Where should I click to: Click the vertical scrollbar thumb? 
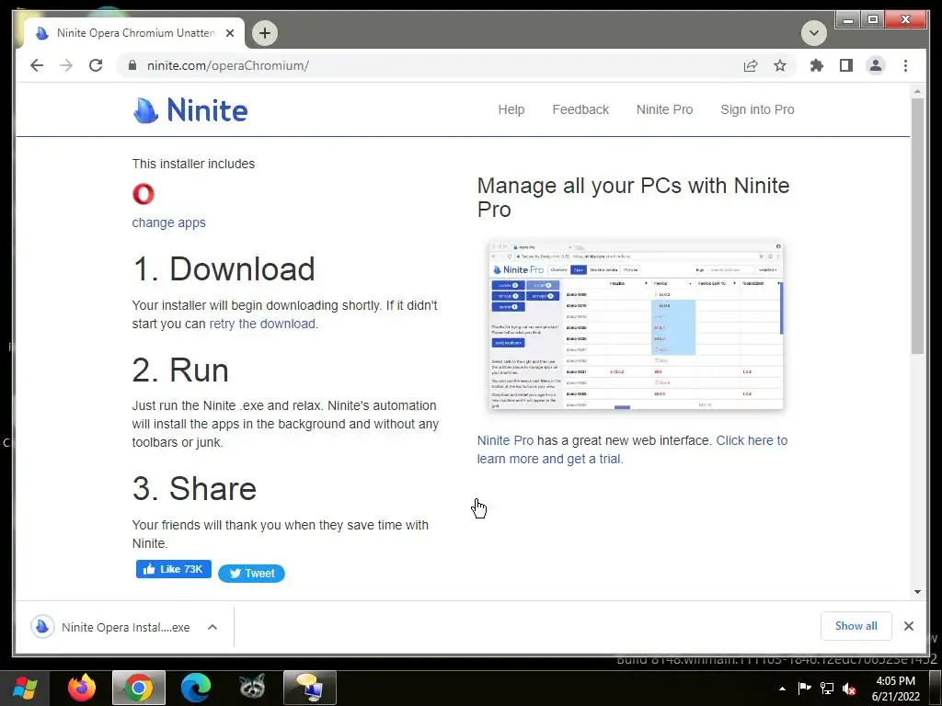[x=917, y=226]
